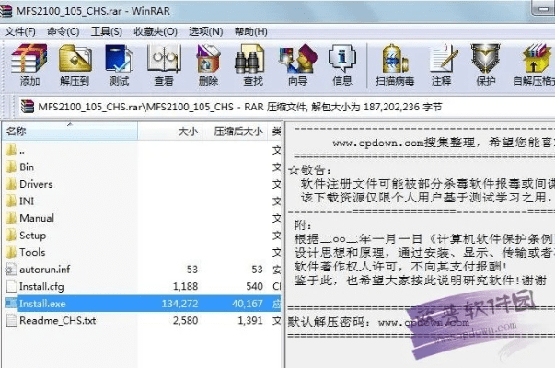The width and height of the screenshot is (555, 368).
Task: Select the Manual folder name
Action: (37, 218)
